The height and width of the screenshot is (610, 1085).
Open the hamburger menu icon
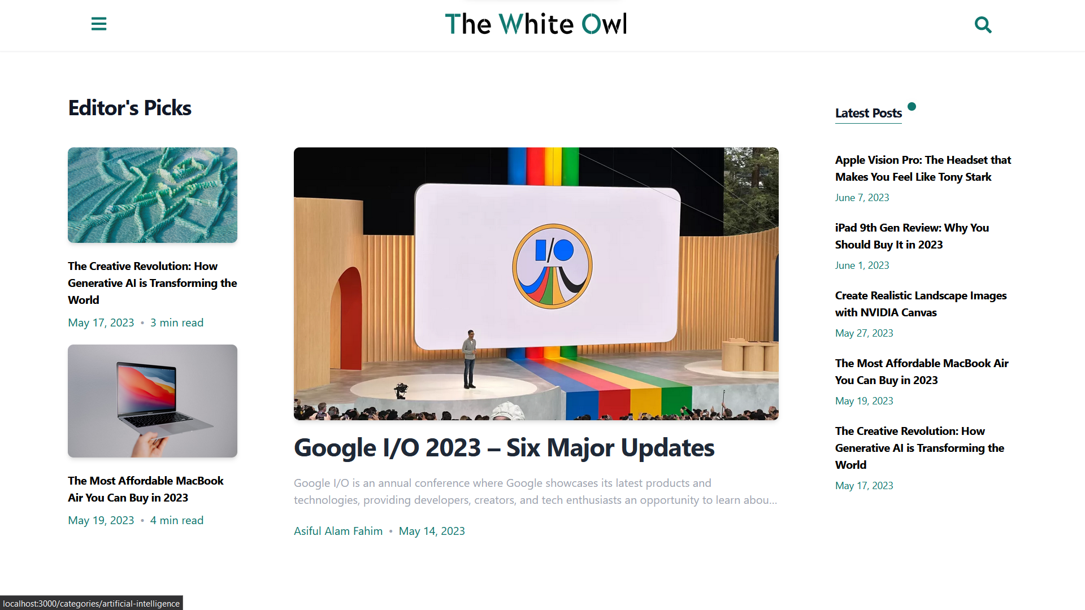click(99, 24)
